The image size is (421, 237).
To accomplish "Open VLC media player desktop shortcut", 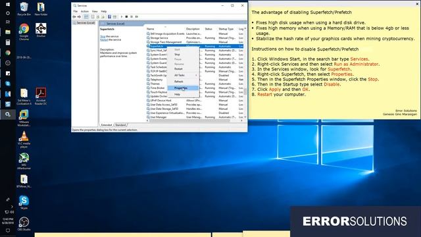I will tap(24, 140).
